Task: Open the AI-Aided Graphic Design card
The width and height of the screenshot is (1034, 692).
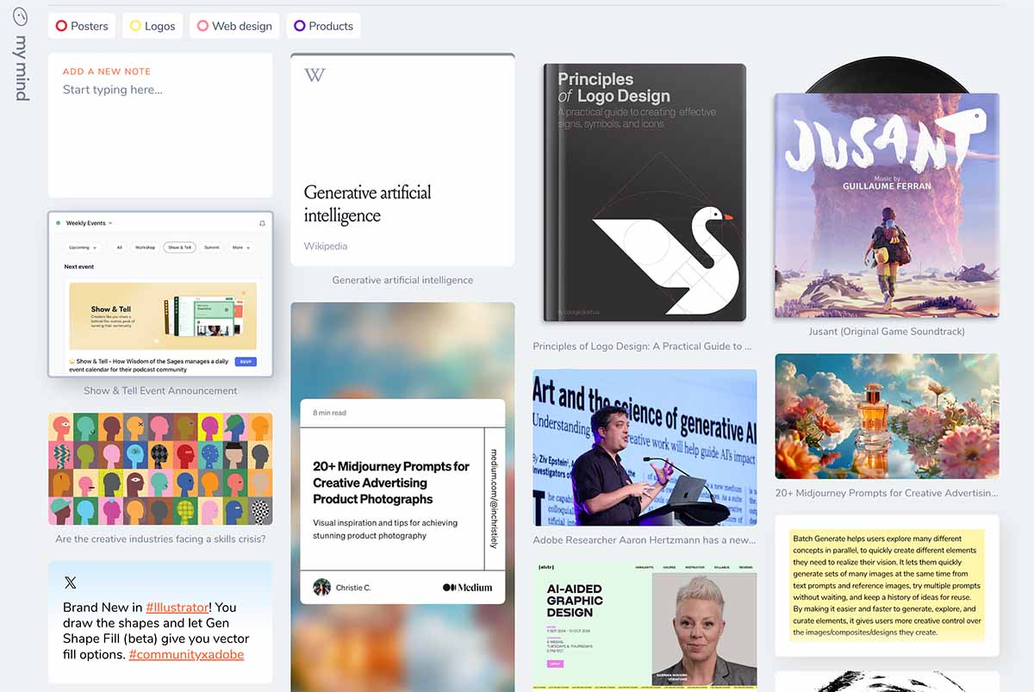Action: [x=645, y=626]
